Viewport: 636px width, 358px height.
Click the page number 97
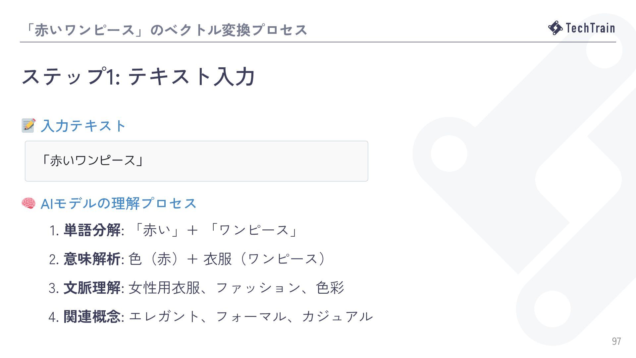pos(616,341)
